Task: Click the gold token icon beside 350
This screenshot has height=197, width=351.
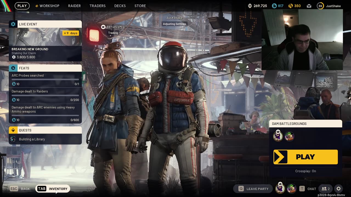Action: 291,6
